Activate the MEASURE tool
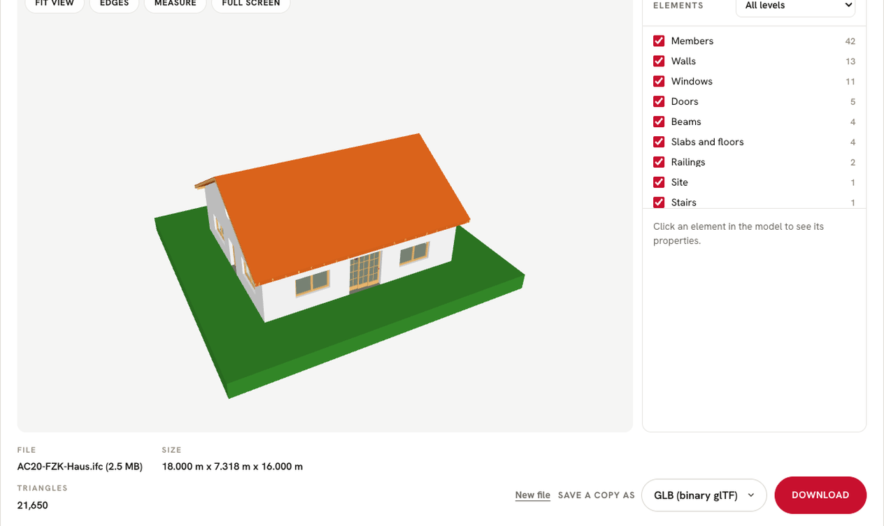Viewport: 884px width, 526px height. pos(175,3)
